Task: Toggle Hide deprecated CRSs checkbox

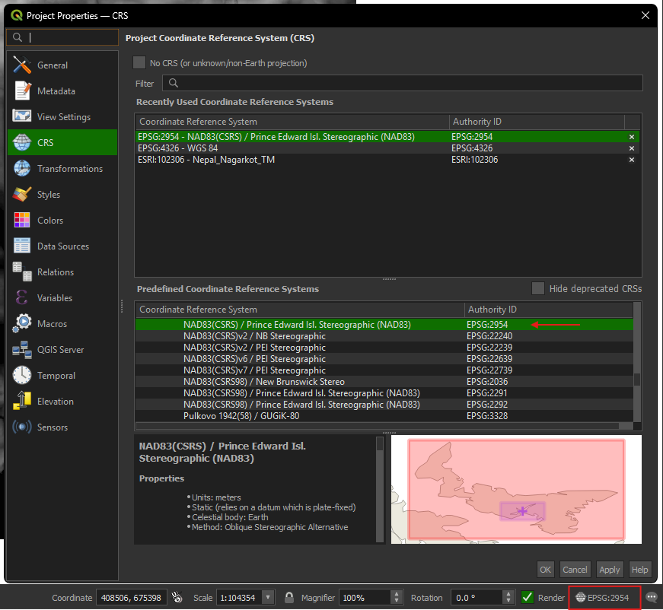Action: coord(538,288)
